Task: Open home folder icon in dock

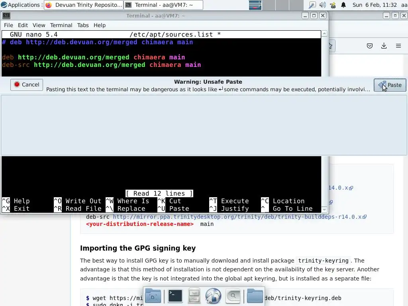Action: click(x=255, y=296)
